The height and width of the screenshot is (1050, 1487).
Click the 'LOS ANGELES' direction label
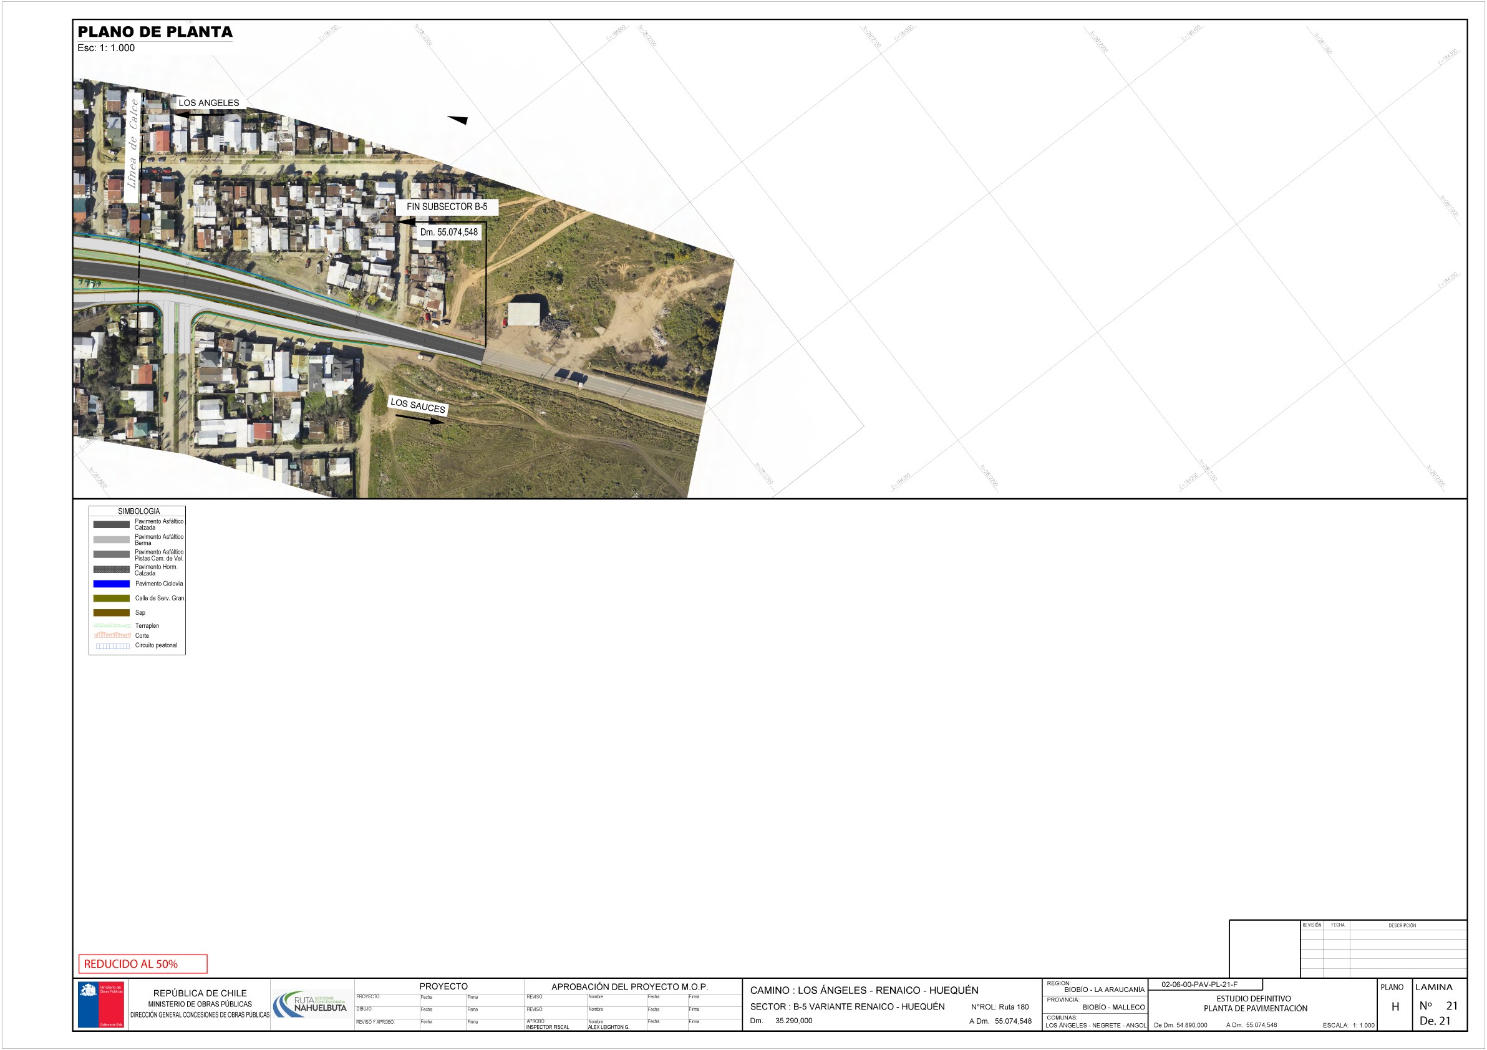click(x=208, y=102)
